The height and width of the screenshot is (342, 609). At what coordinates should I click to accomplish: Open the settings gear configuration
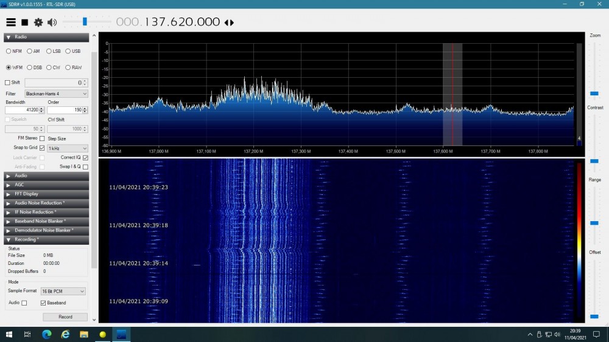point(38,22)
